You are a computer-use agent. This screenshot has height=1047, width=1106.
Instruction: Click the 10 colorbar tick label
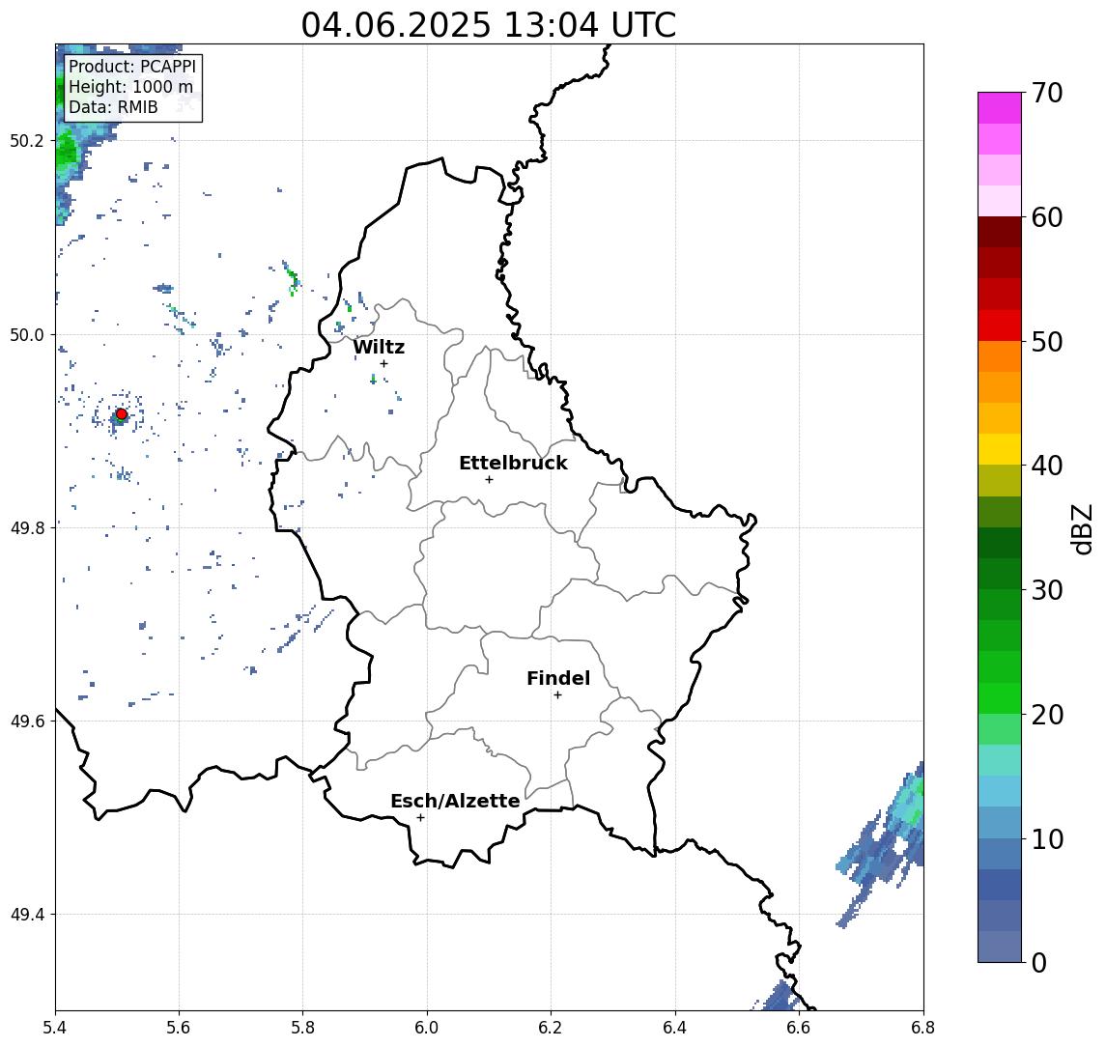coord(1047,839)
